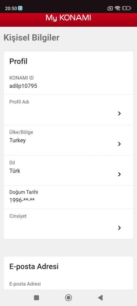The width and height of the screenshot is (137, 306).
Task: Click the Doğum Tarihi 1996 date value
Action: coord(22,200)
